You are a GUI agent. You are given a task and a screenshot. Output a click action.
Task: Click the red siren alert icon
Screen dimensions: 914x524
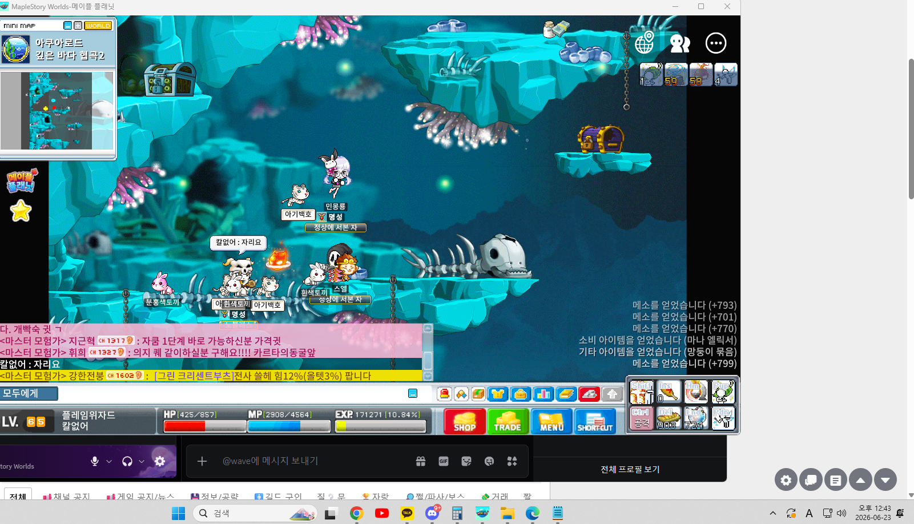pyautogui.click(x=445, y=394)
